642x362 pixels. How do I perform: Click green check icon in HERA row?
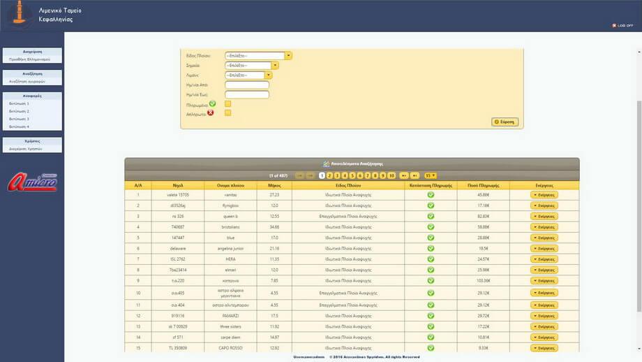pyautogui.click(x=431, y=259)
